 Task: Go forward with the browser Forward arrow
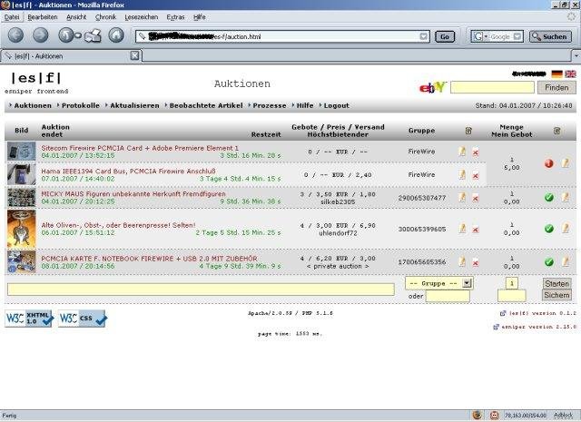coord(40,35)
